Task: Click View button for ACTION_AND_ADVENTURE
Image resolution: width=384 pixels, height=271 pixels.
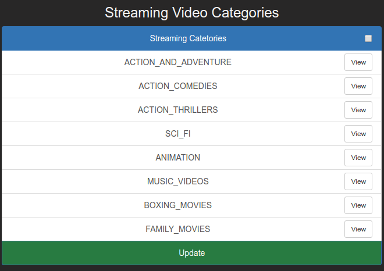Action: point(358,62)
